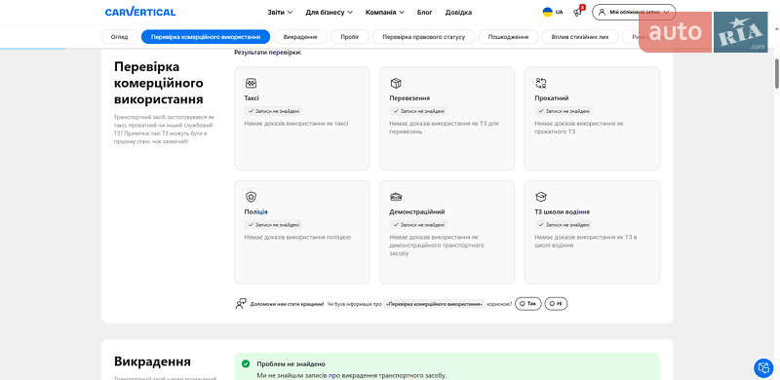
Task: Click the Демонстраційний card title
Action: (417, 211)
